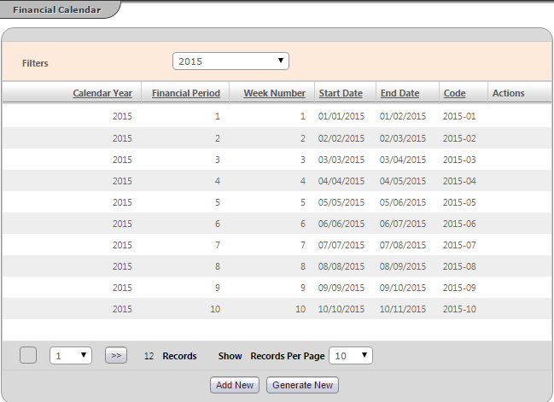Screen dimensions: 554x402
Task: Click the next page arrow button
Action: (x=115, y=355)
